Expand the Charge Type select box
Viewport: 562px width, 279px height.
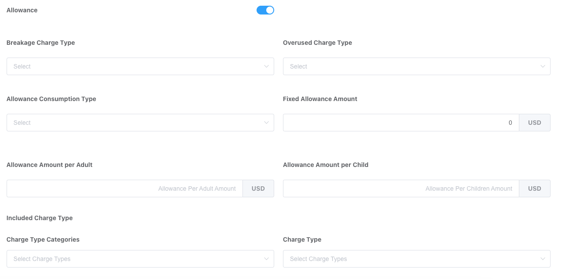(409, 259)
